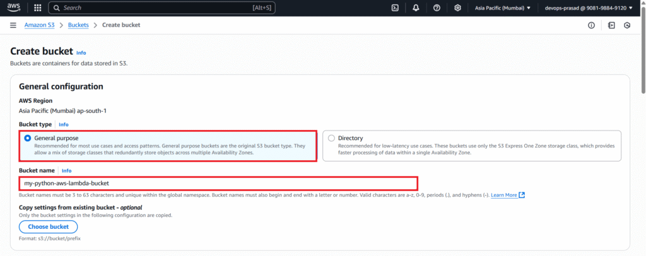Toggle the hamburger navigation menu
The image size is (646, 256).
click(x=13, y=25)
